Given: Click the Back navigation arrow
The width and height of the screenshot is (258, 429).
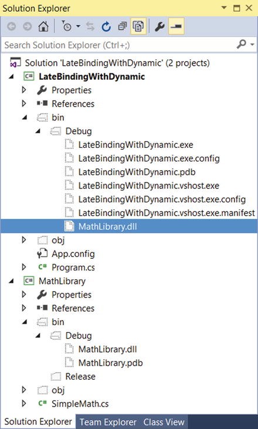Looking at the screenshot, I should pos(12,26).
